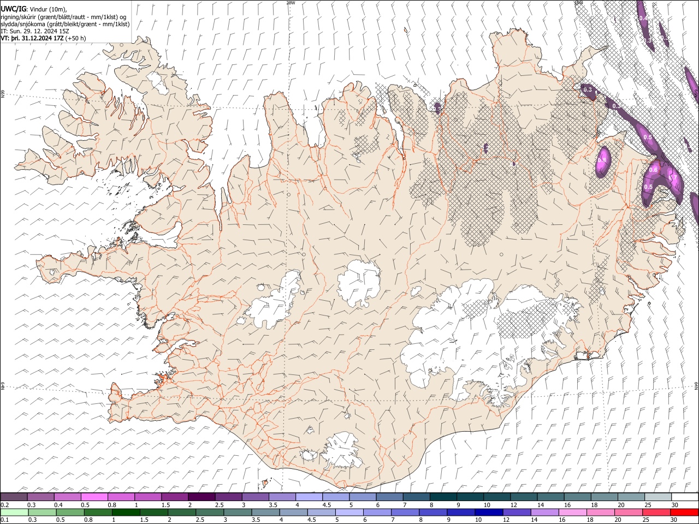Click the medium green 0.5 swatch in rain legend
Image resolution: width=699 pixels, height=524 pixels.
coord(70,512)
